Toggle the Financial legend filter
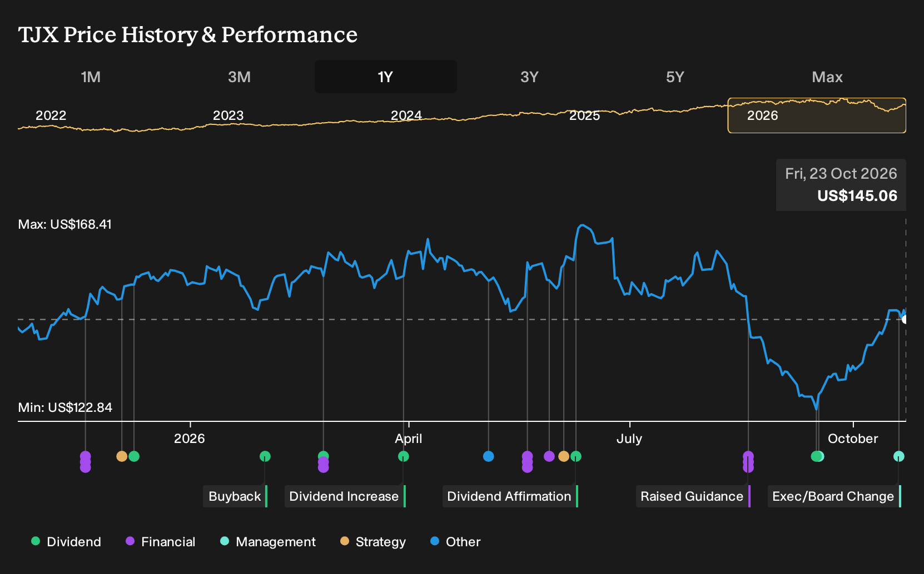This screenshot has height=574, width=924. click(x=161, y=542)
